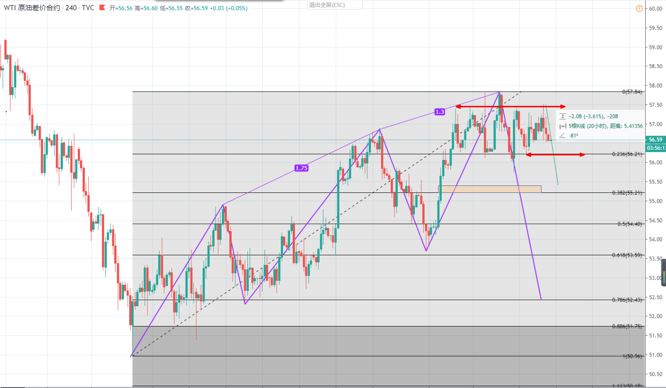Click the 59.00 price axis label
666x388 pixels.
point(655,47)
